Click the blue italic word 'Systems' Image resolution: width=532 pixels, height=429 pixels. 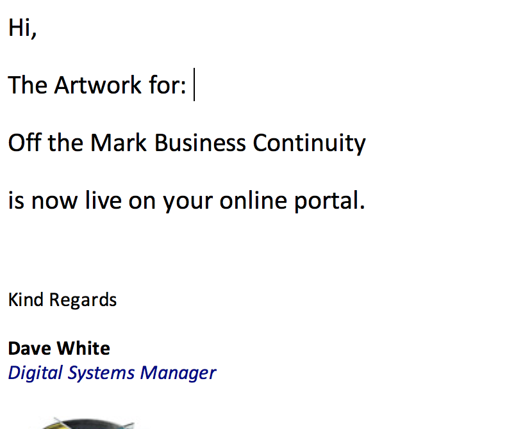click(101, 373)
